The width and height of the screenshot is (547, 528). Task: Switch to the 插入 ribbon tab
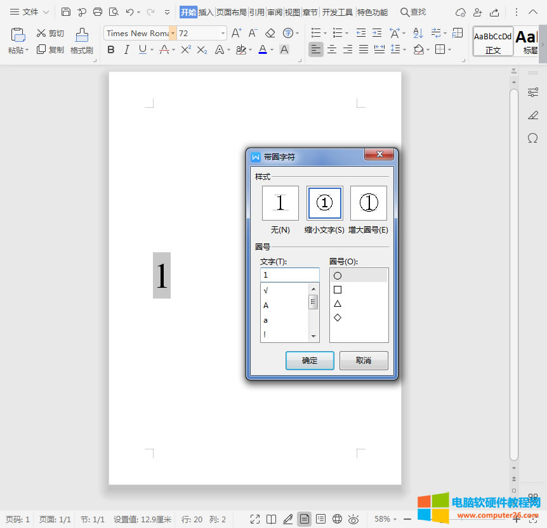206,12
